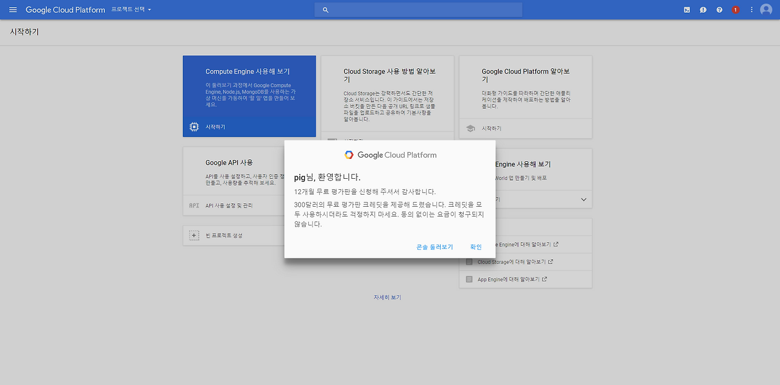
Task: Open the three-dot overflow menu in the header
Action: (x=751, y=9)
